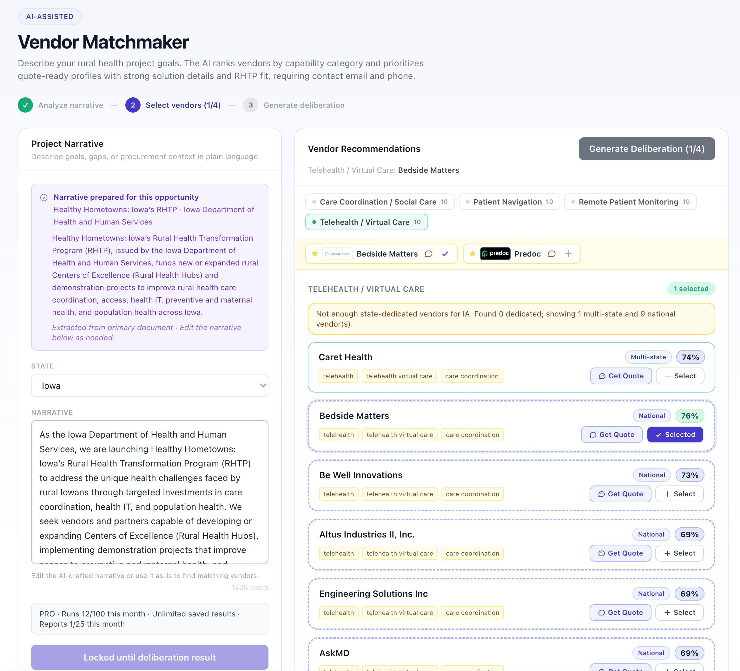
Task: Select the Patient Navigation category tab
Action: point(510,202)
